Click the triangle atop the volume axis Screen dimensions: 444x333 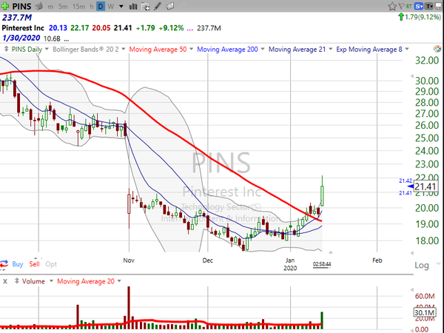click(411, 289)
